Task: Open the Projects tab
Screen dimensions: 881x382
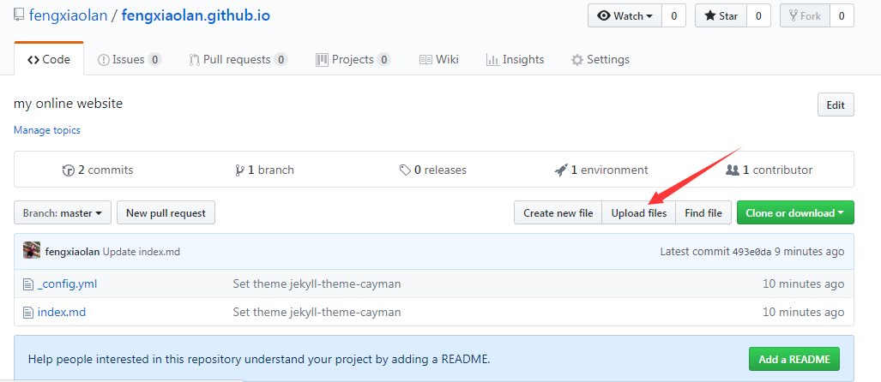Action: pos(353,59)
